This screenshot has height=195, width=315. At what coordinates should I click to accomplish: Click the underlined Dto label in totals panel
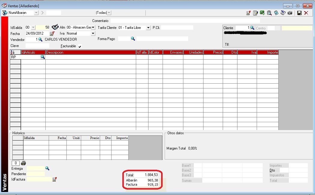pos(272,170)
